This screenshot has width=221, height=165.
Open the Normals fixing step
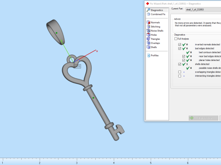155,22
